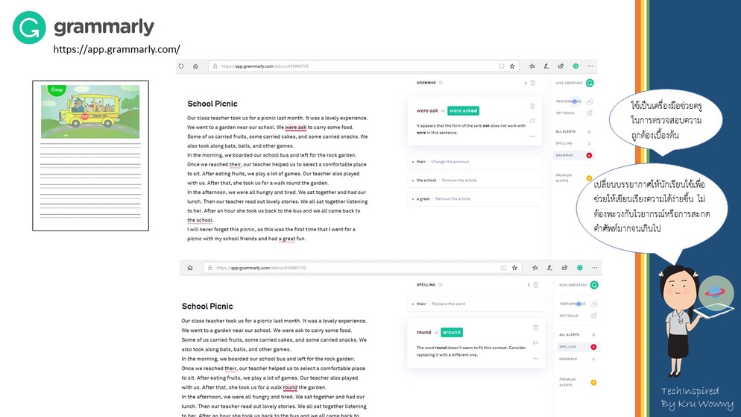Click the flag icon on the 'round' card
The height and width of the screenshot is (417, 741).
coord(535,343)
